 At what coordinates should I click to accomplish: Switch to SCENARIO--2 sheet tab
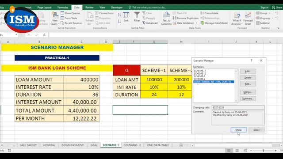click(x=132, y=145)
